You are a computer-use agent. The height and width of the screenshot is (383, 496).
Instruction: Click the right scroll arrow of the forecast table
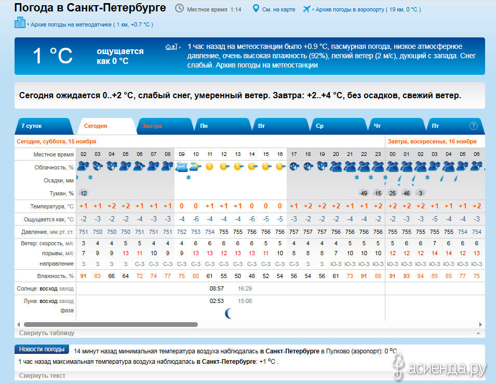click(482, 324)
